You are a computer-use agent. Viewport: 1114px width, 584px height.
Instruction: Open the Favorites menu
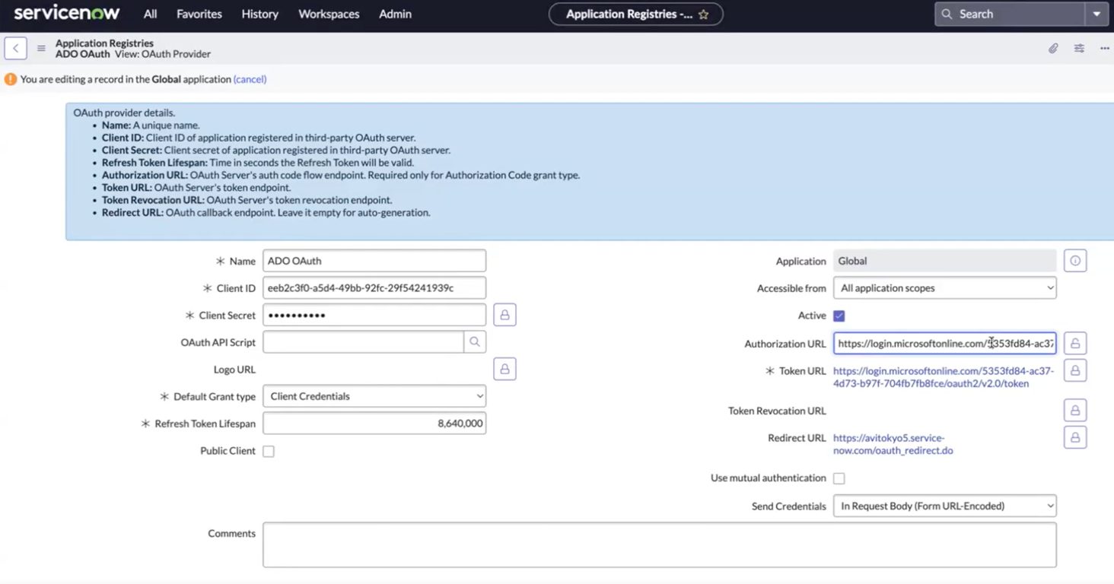click(199, 14)
